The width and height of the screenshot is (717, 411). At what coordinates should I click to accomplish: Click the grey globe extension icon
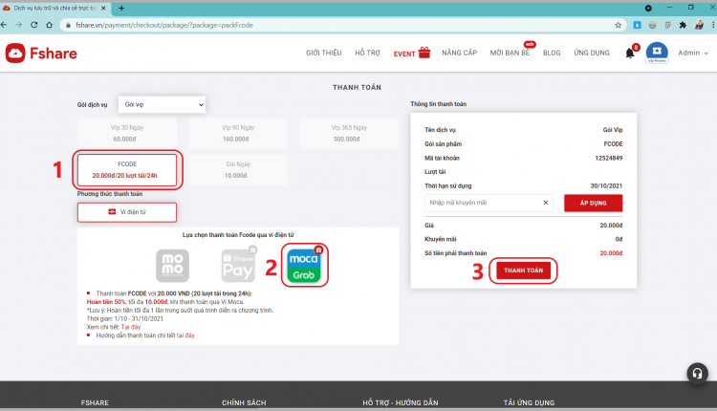click(653, 25)
